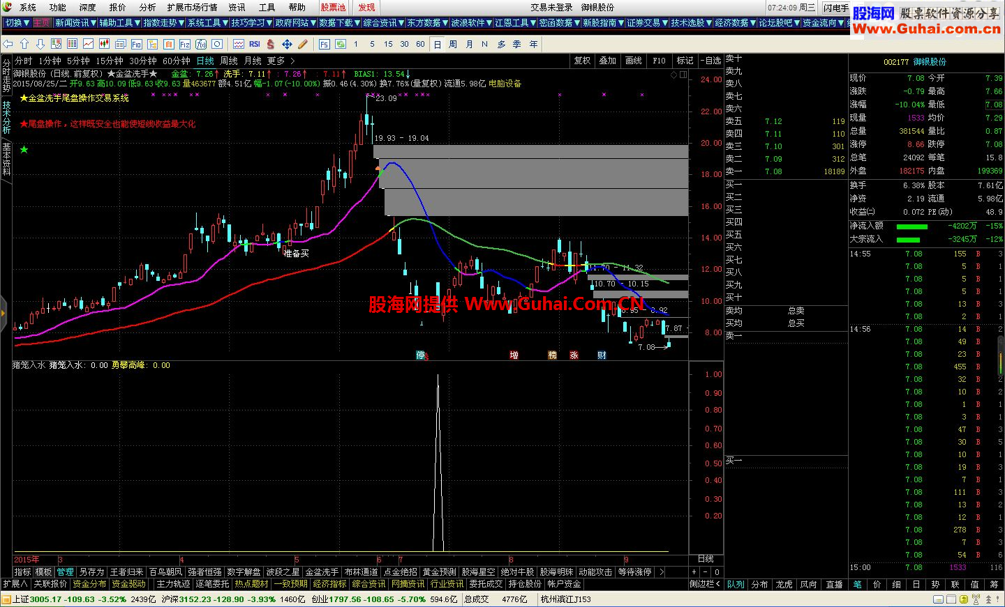Click the red dollar sign icon
Image resolution: width=1005 pixels, height=607 pixels.
tap(271, 44)
